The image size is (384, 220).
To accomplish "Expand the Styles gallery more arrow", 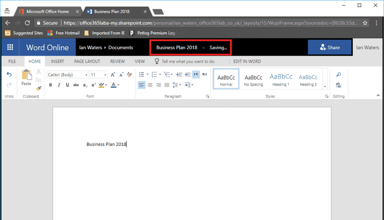I will tap(325, 87).
